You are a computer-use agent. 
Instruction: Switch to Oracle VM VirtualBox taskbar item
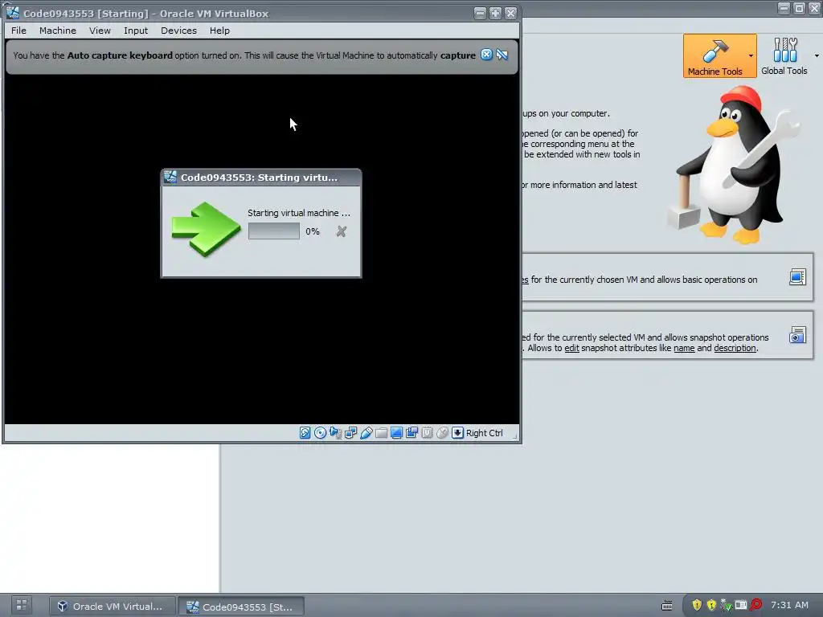click(111, 607)
